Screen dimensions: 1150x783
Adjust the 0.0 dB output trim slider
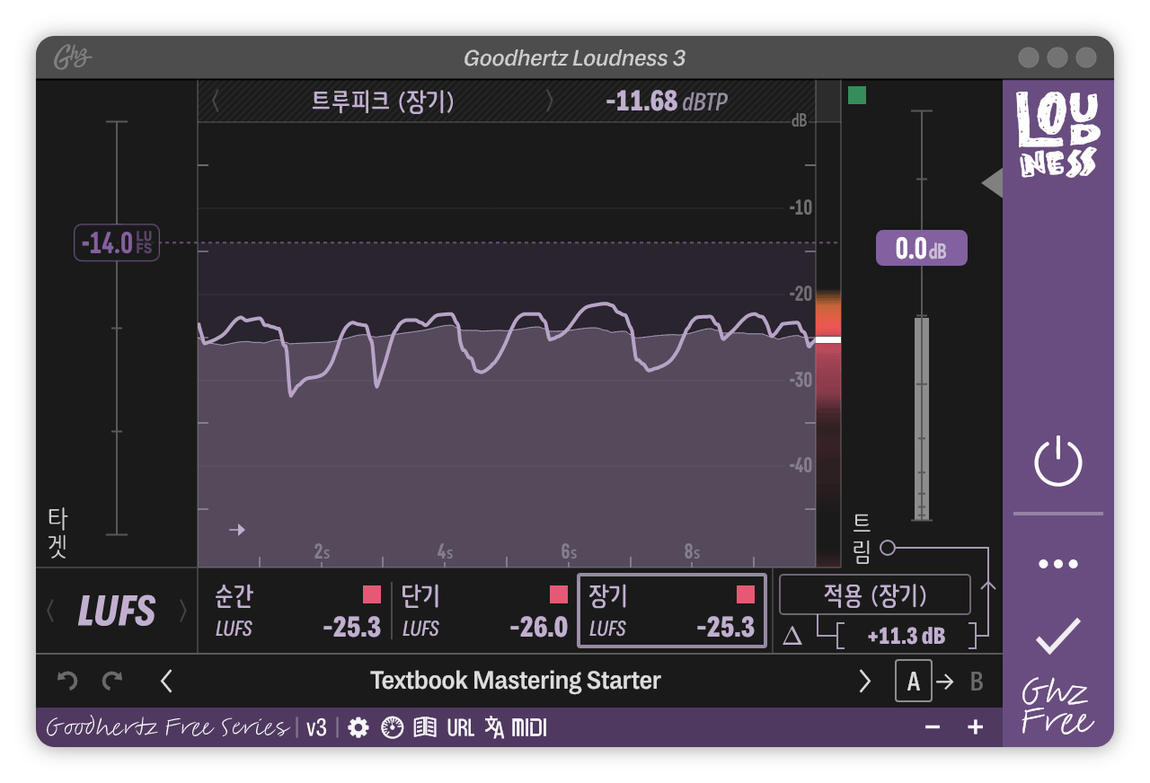(921, 248)
